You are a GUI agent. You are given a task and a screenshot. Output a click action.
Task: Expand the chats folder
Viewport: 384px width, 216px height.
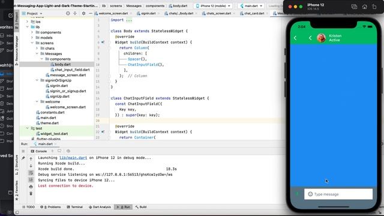(x=37, y=48)
